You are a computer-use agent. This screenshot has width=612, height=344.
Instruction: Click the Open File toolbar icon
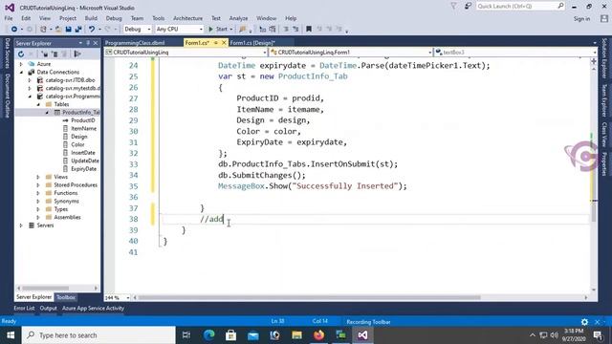(x=57, y=30)
